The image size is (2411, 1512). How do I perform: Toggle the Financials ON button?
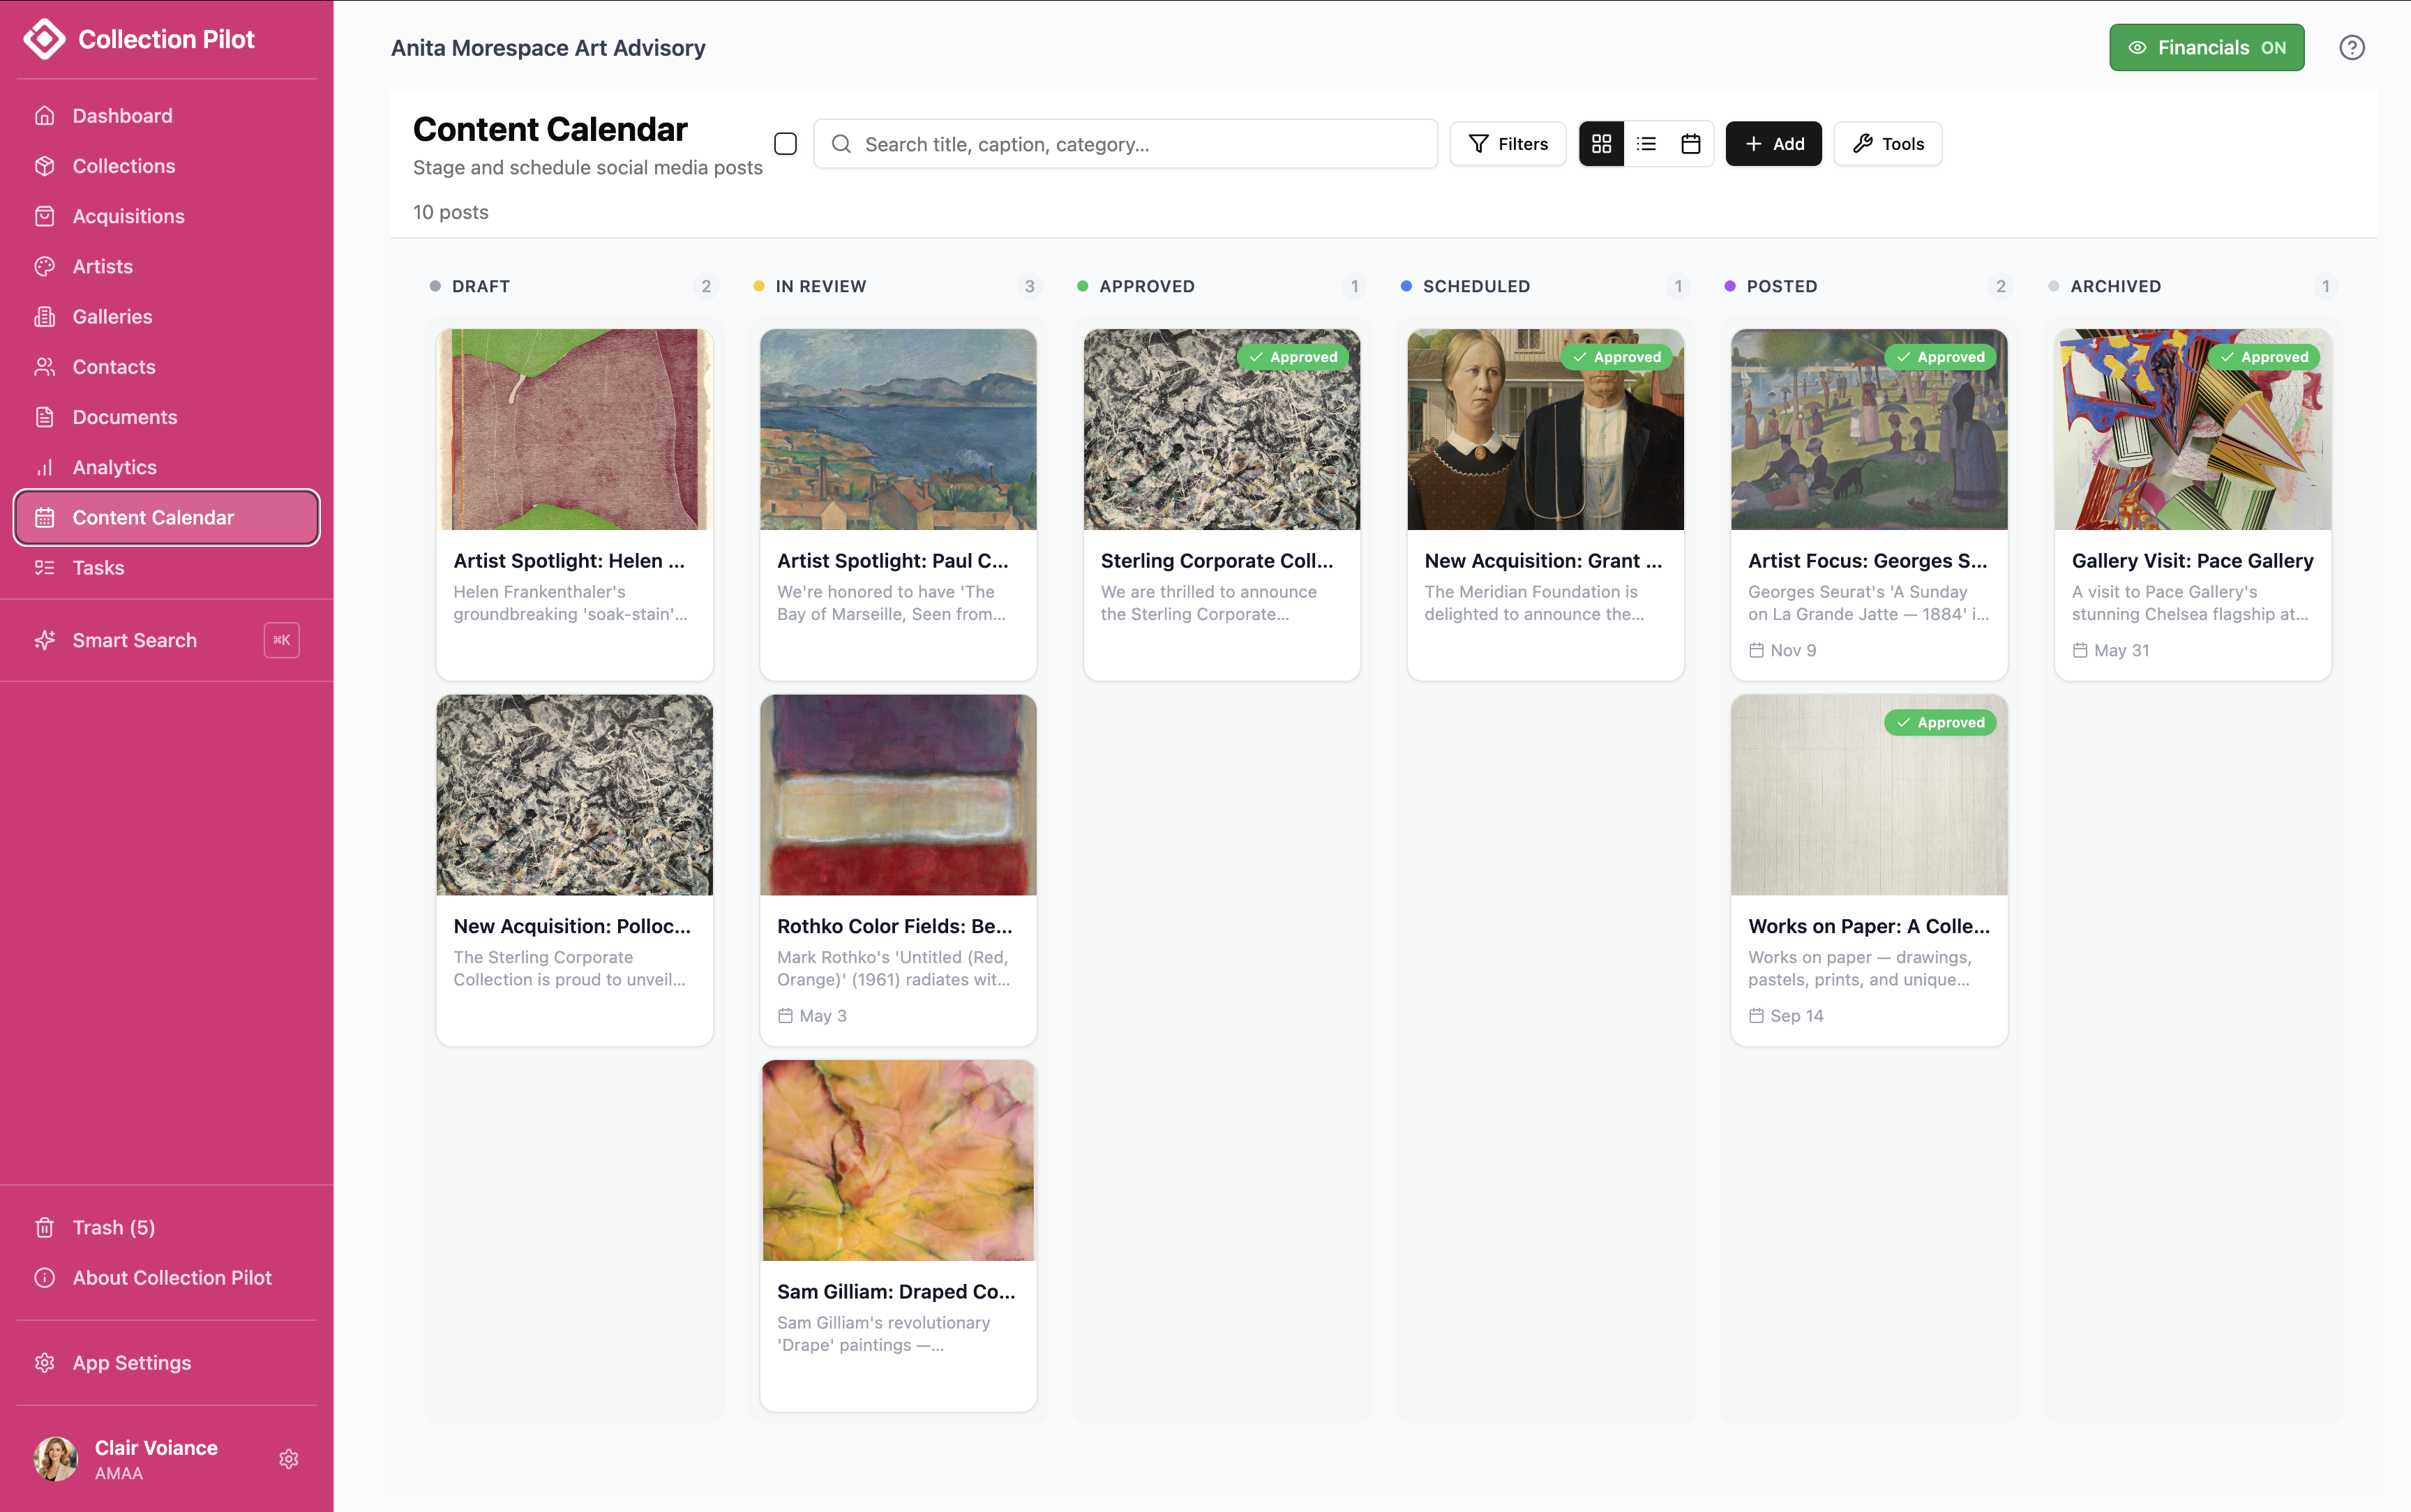[x=2206, y=48]
